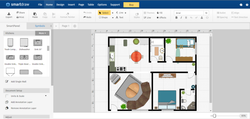Viewport: 250px width, 119px height.
Task: Toggle italic text formatting
Action: [181, 18]
